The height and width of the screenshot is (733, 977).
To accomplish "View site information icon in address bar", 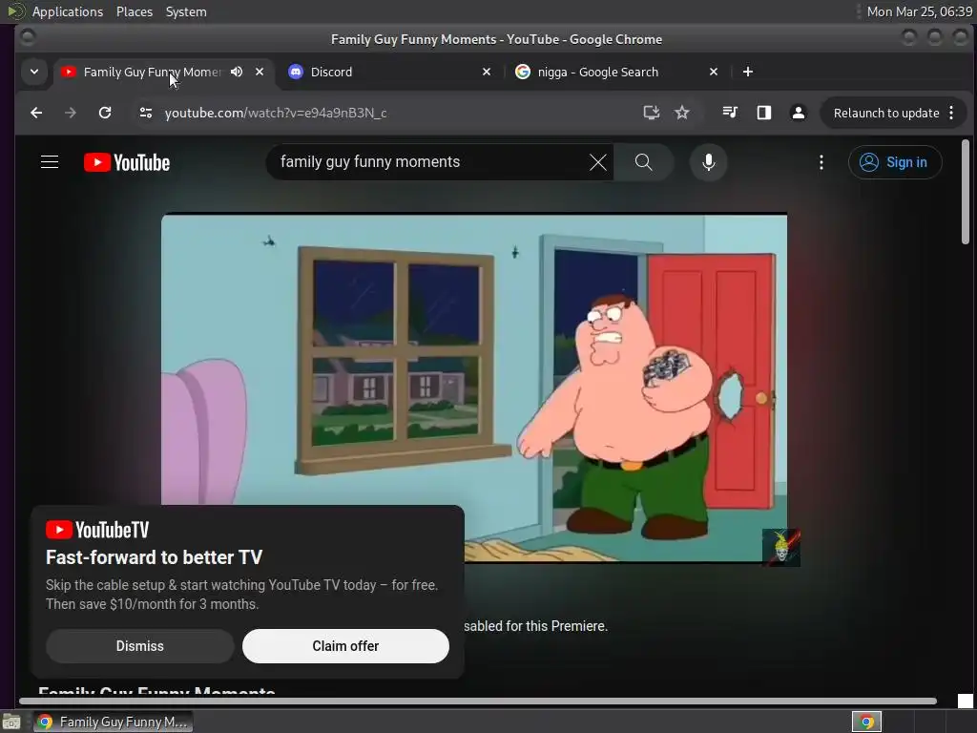I will (x=146, y=113).
